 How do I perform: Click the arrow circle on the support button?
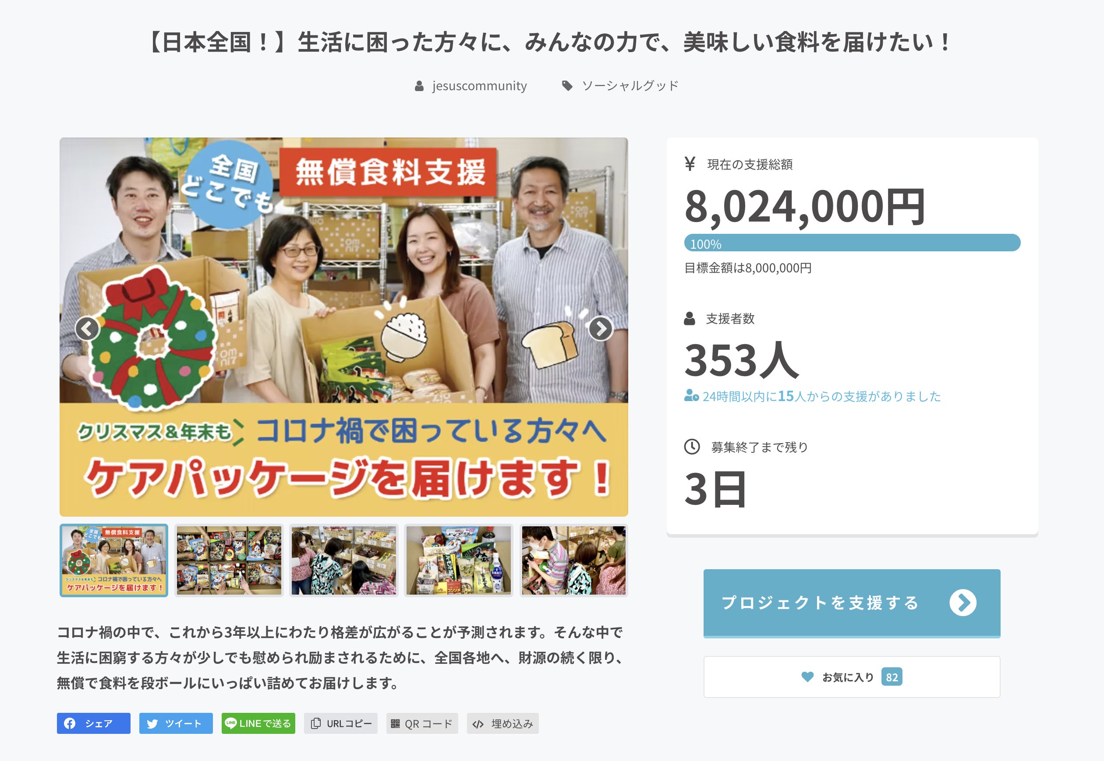tap(963, 602)
